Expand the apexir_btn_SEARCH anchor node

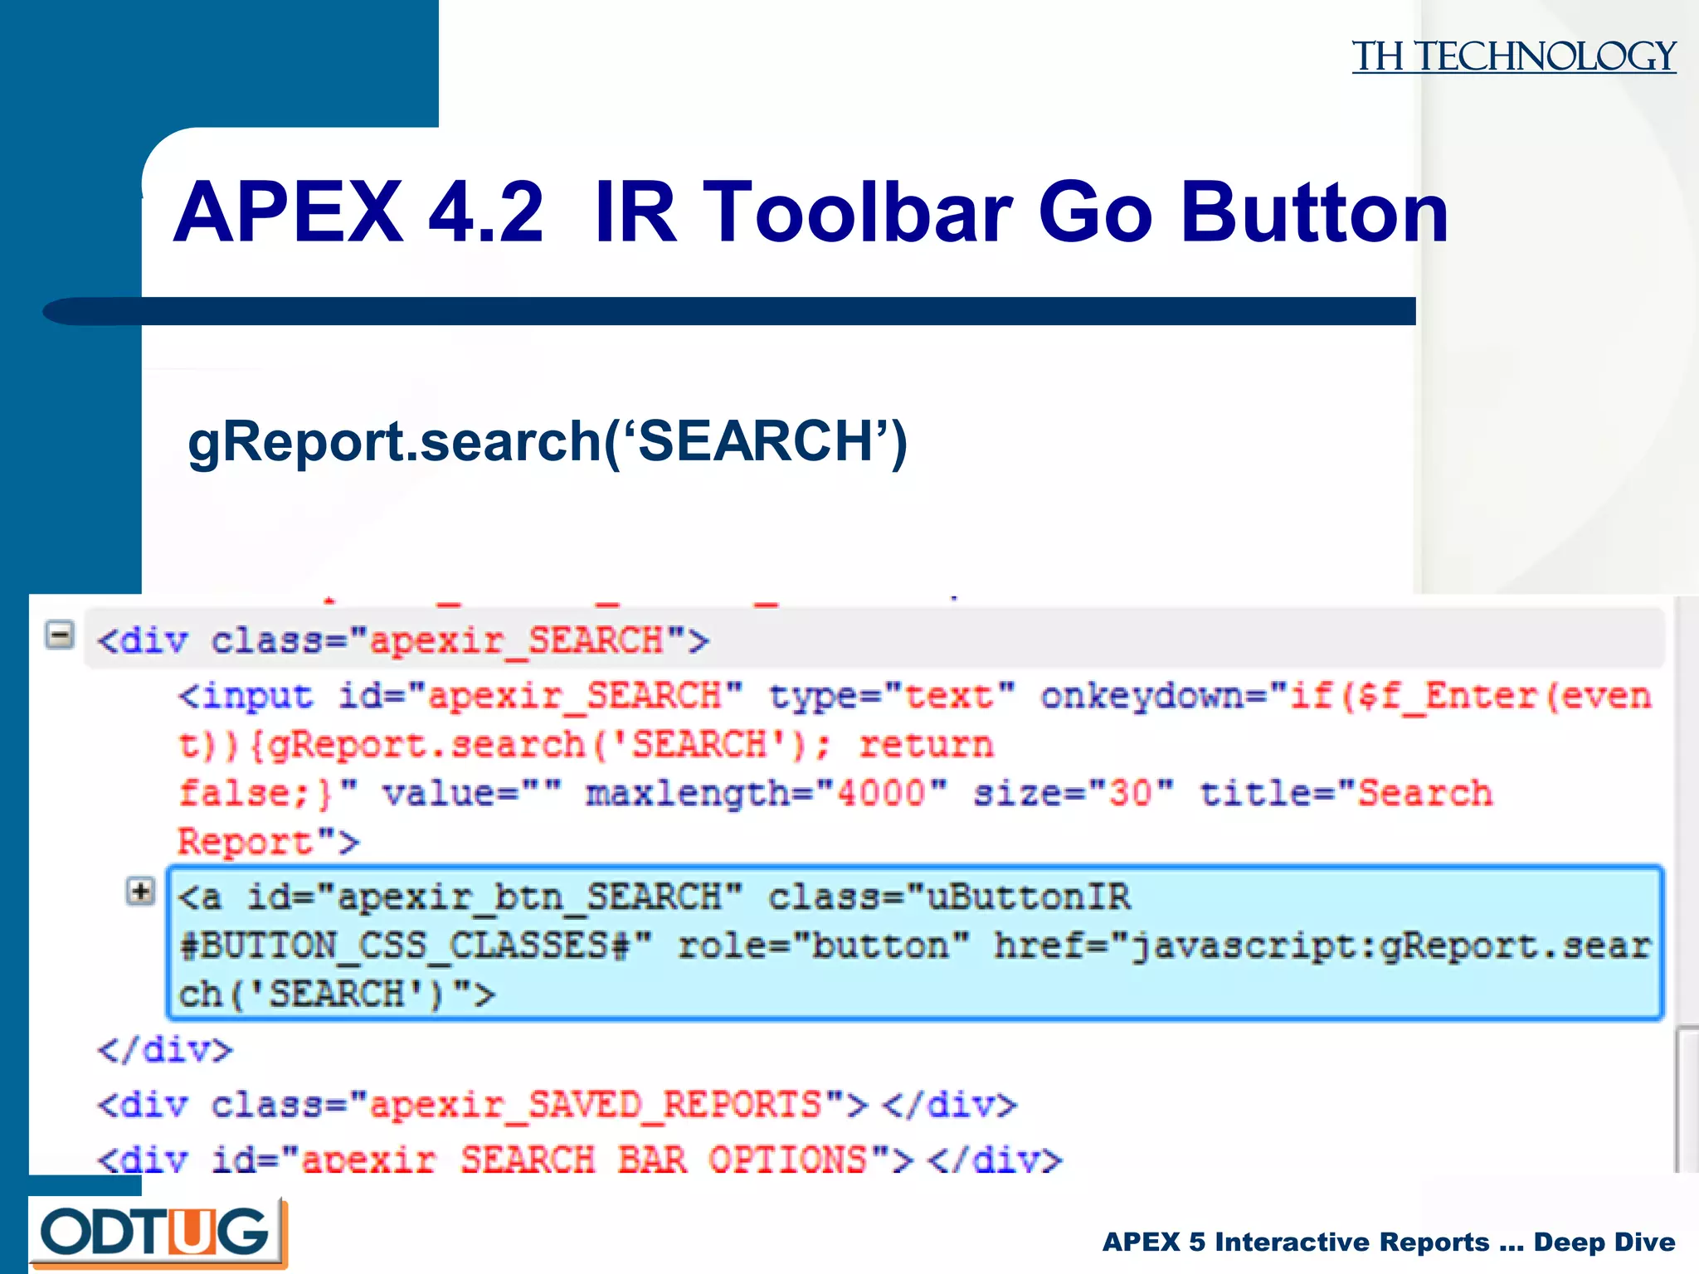[x=140, y=892]
